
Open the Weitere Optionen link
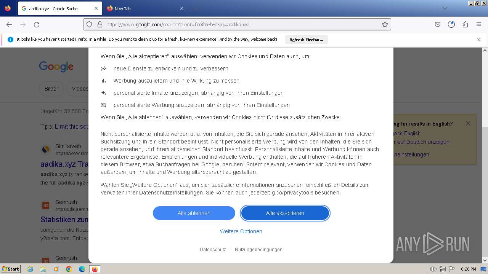pos(241,231)
